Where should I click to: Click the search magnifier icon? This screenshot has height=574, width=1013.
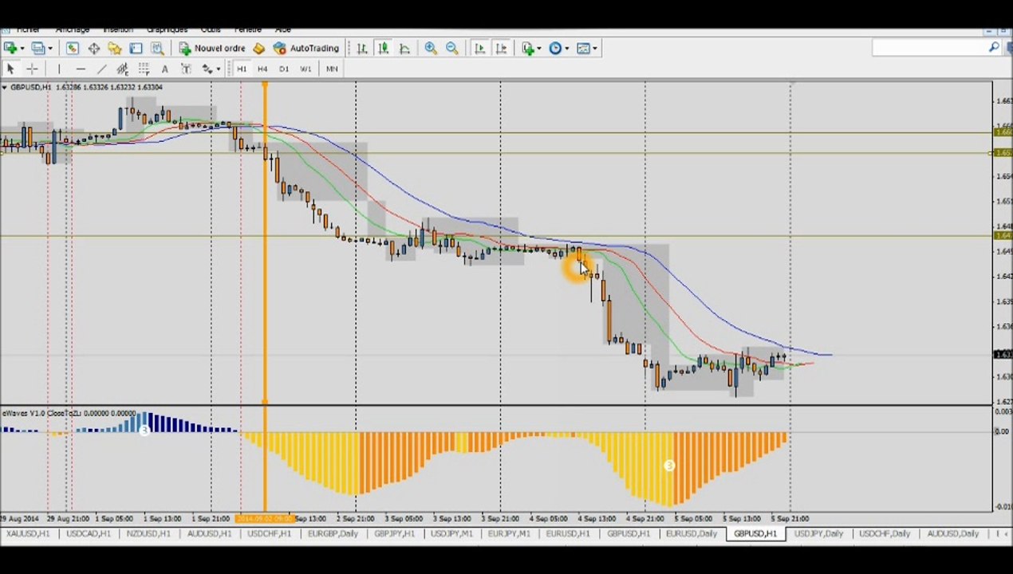(994, 48)
